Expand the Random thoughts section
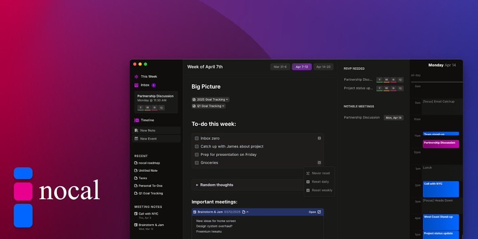 pyautogui.click(x=197, y=185)
